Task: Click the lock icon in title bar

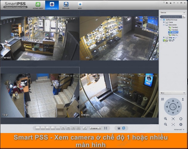Action: [x=170, y=3]
